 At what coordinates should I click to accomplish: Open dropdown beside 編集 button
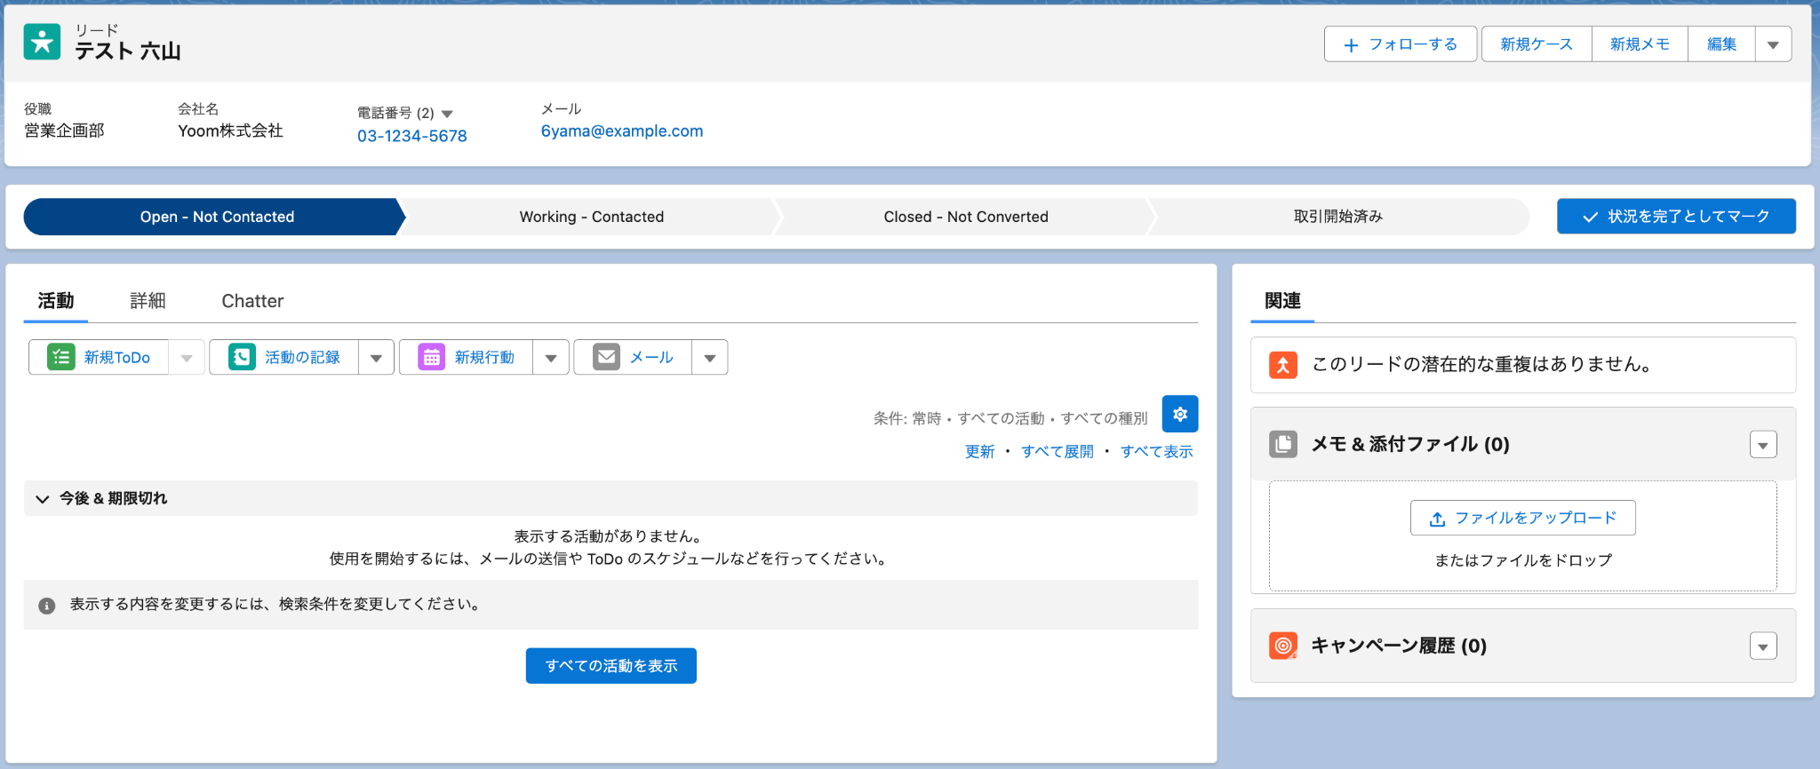(x=1773, y=44)
